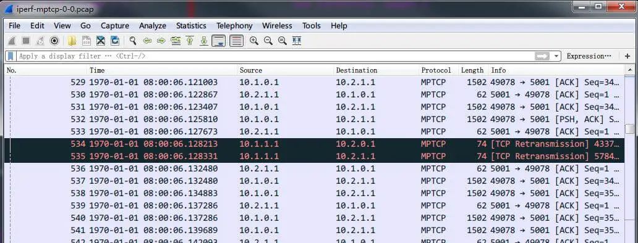The image size is (638, 243).
Task: Click destination 10.2.0.1 of packet 534
Action: 355,144
